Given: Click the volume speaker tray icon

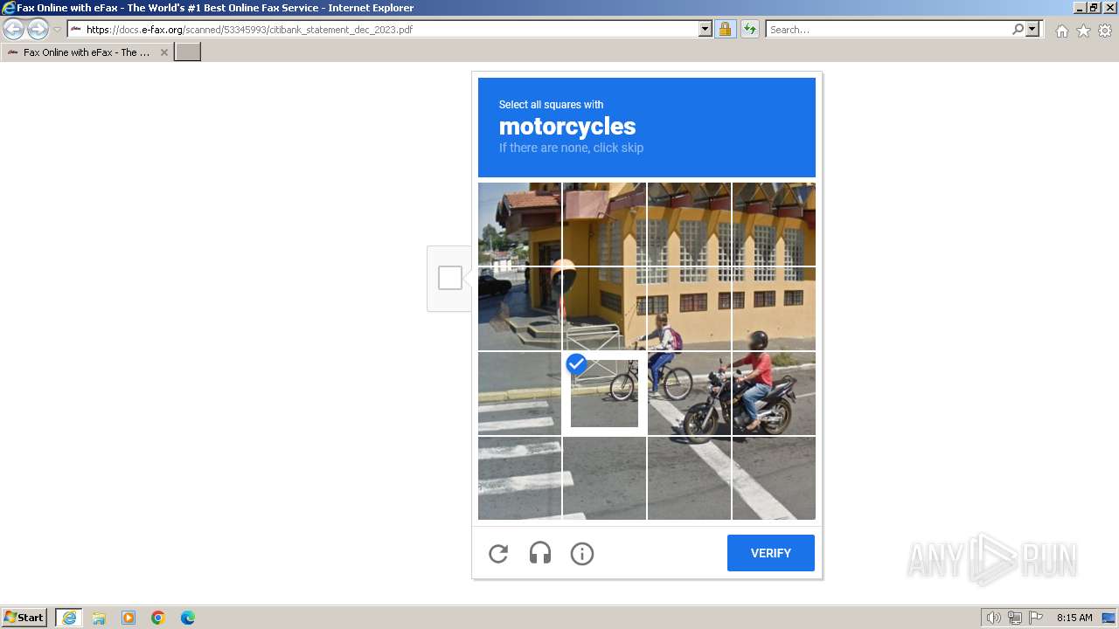Looking at the screenshot, I should [993, 618].
